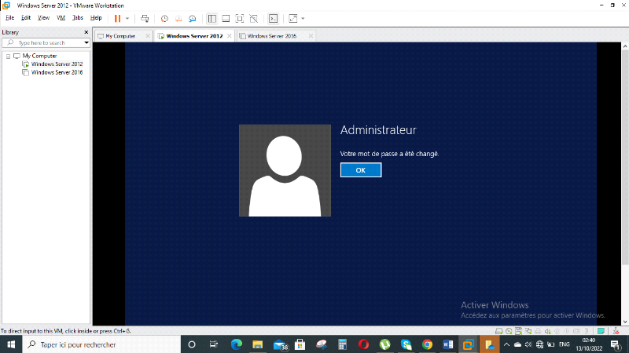Image resolution: width=629 pixels, height=353 pixels.
Task: Open the power options dropdown arrow
Action: [127, 17]
